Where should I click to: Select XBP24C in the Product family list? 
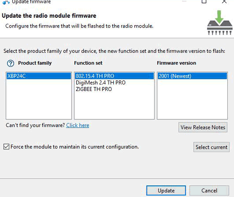(x=39, y=76)
